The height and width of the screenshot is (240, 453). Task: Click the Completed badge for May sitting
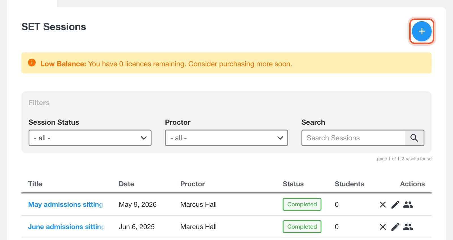(x=302, y=204)
